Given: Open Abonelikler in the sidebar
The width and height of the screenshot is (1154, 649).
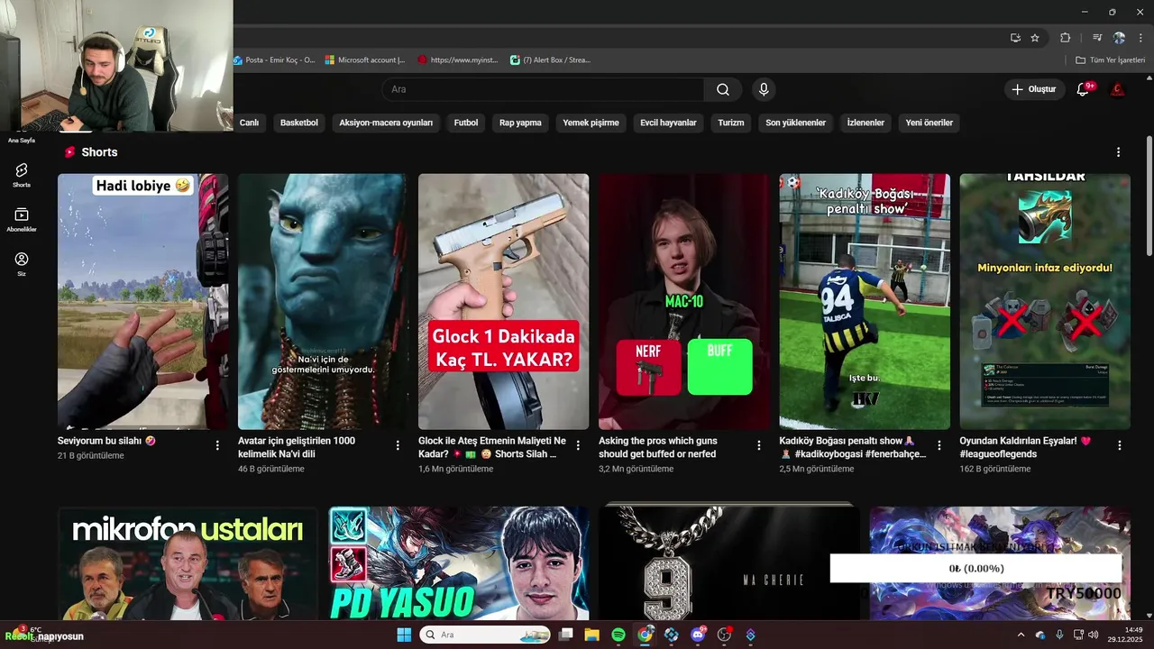Looking at the screenshot, I should point(22,220).
